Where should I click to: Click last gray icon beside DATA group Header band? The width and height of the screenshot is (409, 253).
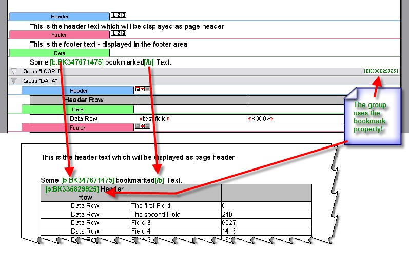148,89
